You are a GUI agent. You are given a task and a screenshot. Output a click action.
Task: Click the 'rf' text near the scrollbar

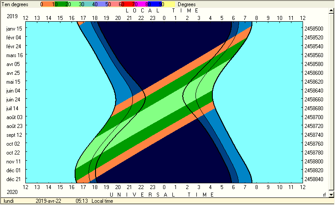click(324, 194)
